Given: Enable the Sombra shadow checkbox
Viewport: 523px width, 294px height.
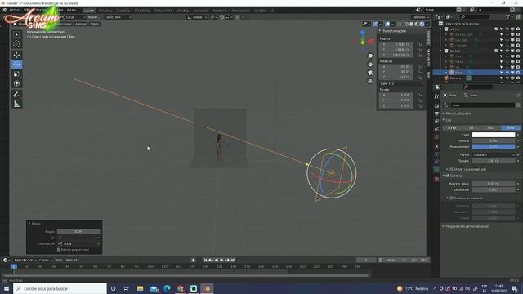Looking at the screenshot, I should [x=448, y=176].
